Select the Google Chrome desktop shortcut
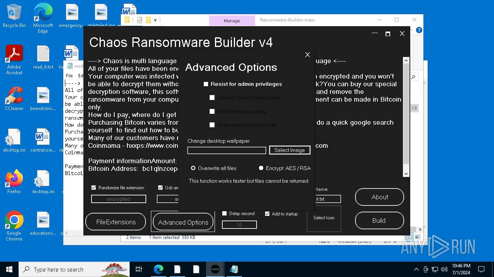 click(x=14, y=226)
